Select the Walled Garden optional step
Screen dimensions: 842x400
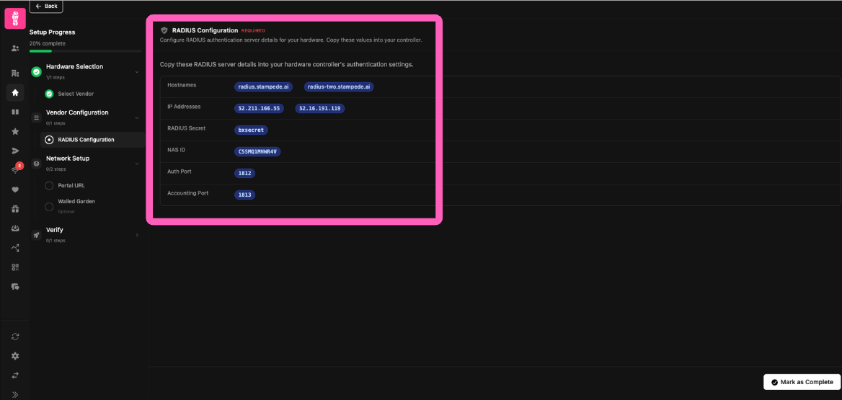point(49,206)
